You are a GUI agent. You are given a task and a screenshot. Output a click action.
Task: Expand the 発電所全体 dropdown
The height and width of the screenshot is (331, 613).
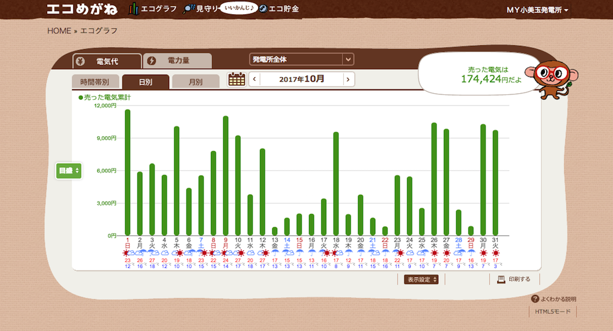click(348, 59)
